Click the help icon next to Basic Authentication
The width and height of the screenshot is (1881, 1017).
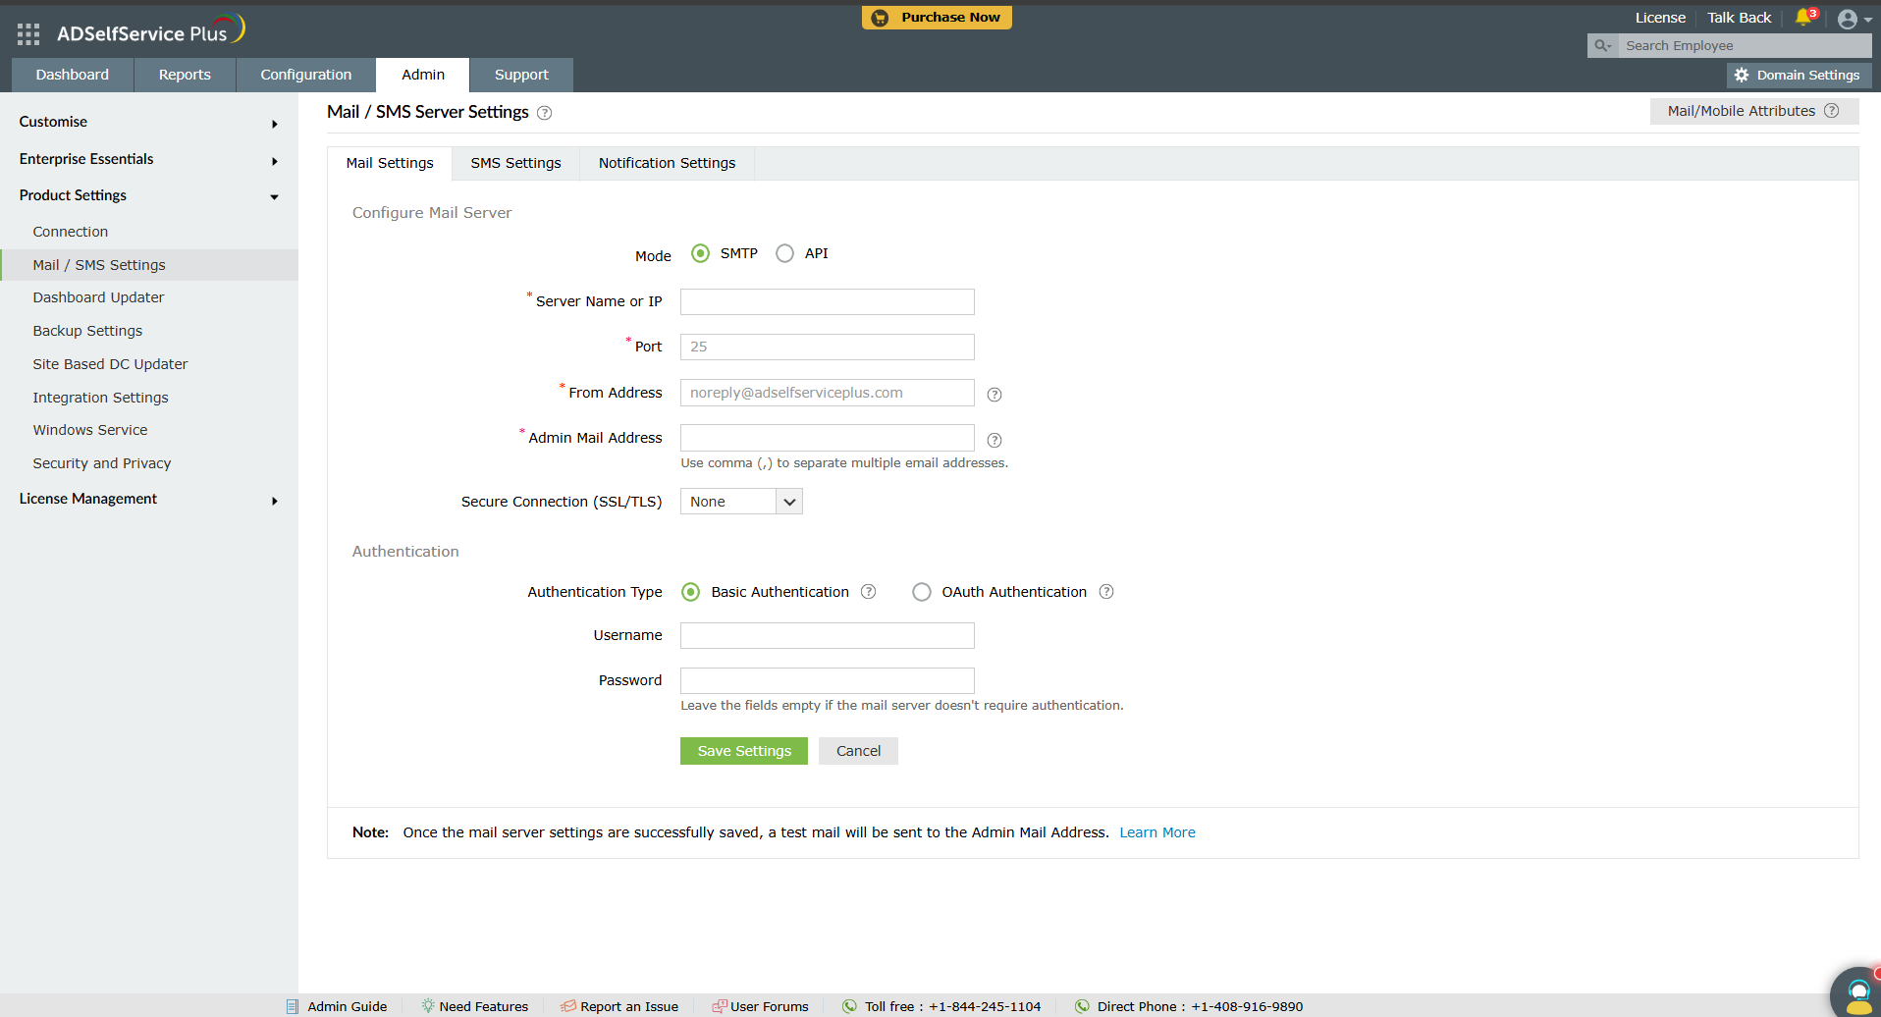coord(868,591)
